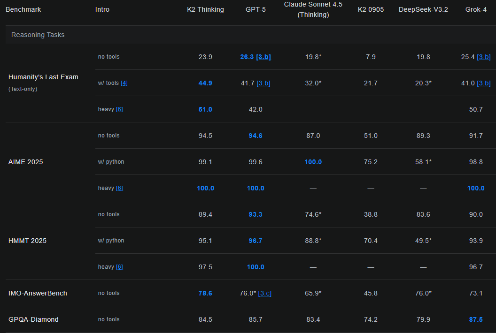Open the [6] footnote in Humanity's Last Exam heavy row

[x=119, y=109]
